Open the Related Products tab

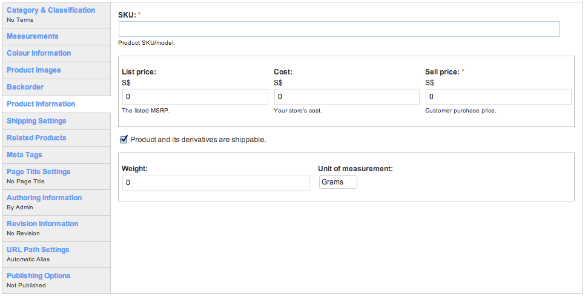[56, 139]
